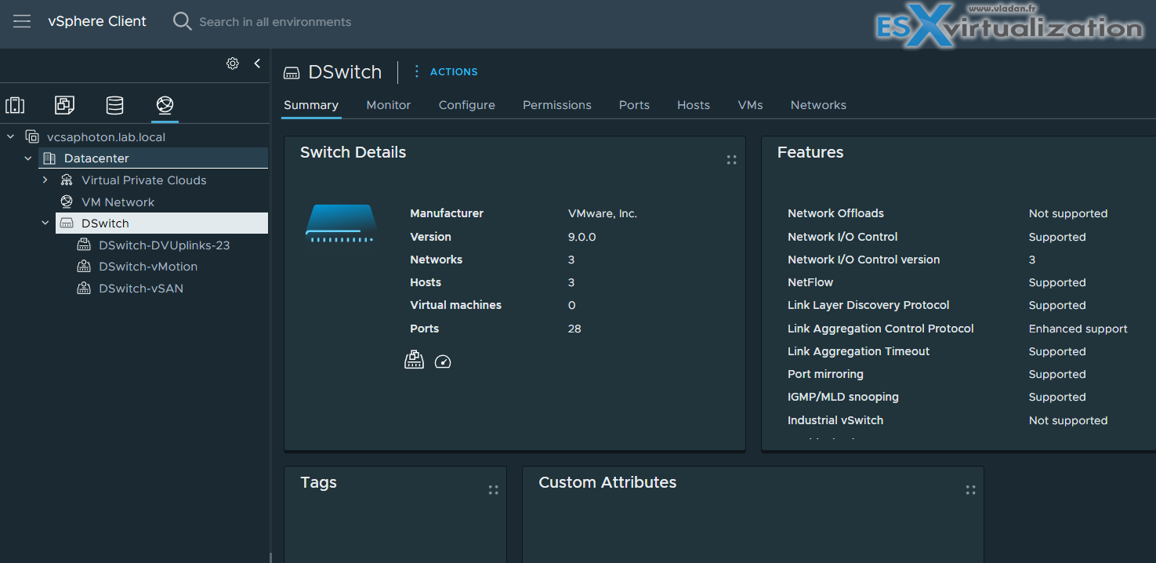Open the hamburger navigation menu
Image resolution: width=1156 pixels, height=563 pixels.
[x=22, y=21]
